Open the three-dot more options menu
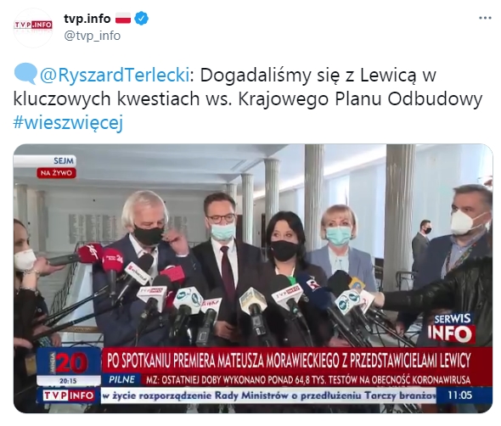Image resolution: width=501 pixels, height=426 pixels. click(x=485, y=18)
